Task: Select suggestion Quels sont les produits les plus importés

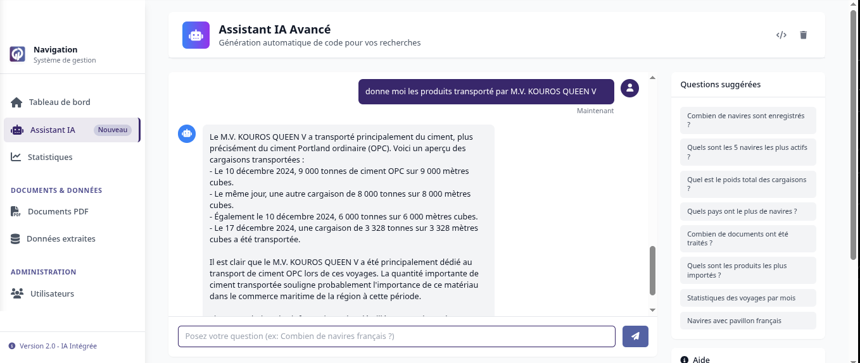Action: pos(748,271)
